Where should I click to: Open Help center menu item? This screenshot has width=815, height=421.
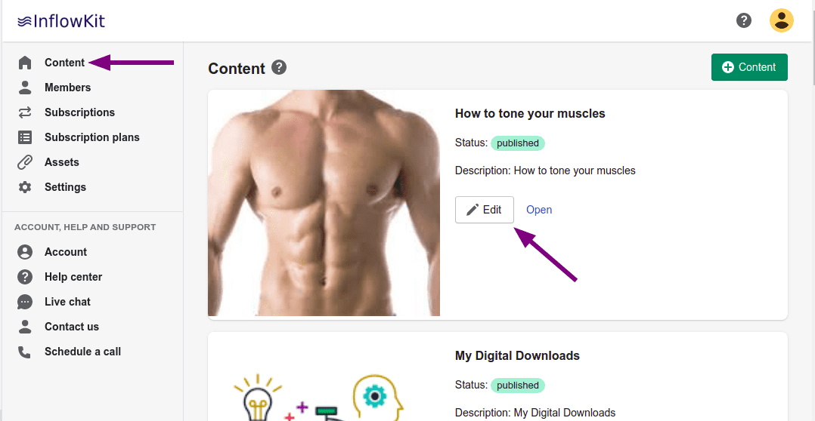coord(73,277)
